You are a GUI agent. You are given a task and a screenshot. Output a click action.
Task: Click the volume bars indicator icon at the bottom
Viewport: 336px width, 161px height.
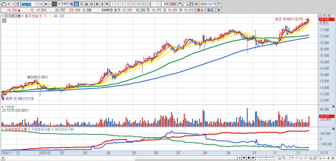311,158
